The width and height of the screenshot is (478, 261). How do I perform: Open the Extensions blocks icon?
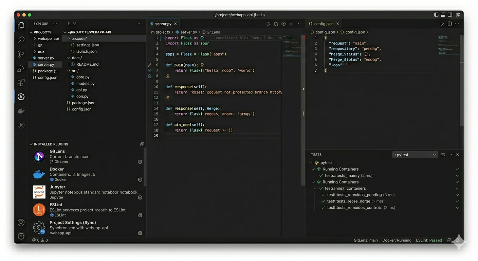coord(21,83)
